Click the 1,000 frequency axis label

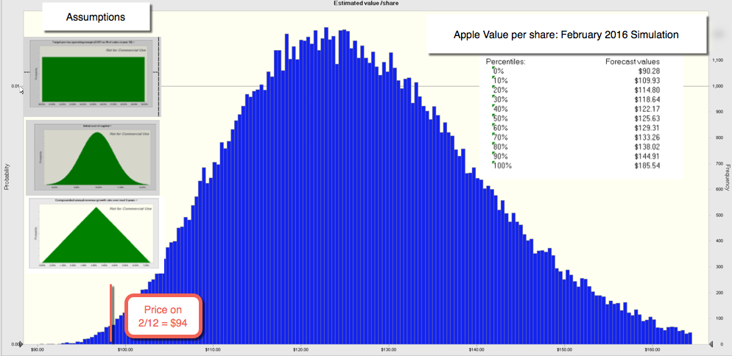pos(717,86)
